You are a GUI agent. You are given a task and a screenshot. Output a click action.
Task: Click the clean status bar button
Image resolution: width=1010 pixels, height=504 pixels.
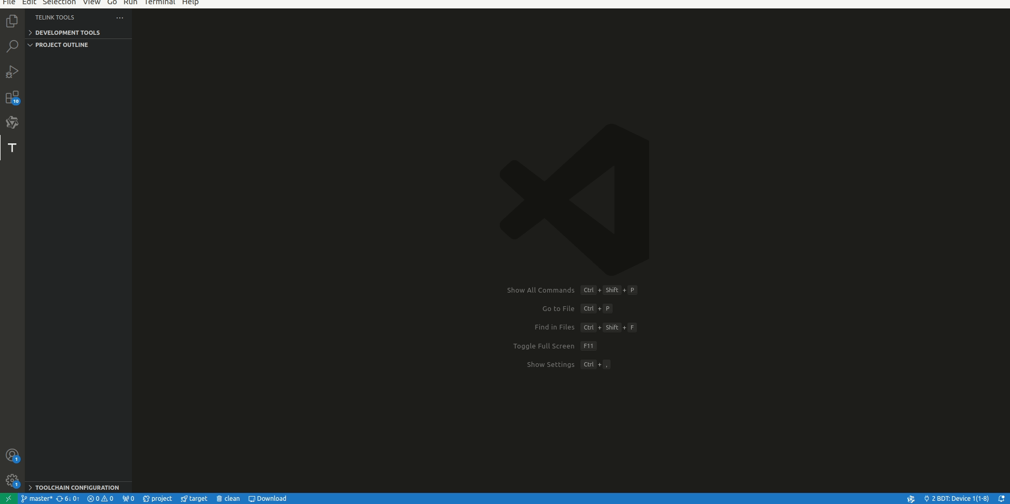pyautogui.click(x=228, y=499)
